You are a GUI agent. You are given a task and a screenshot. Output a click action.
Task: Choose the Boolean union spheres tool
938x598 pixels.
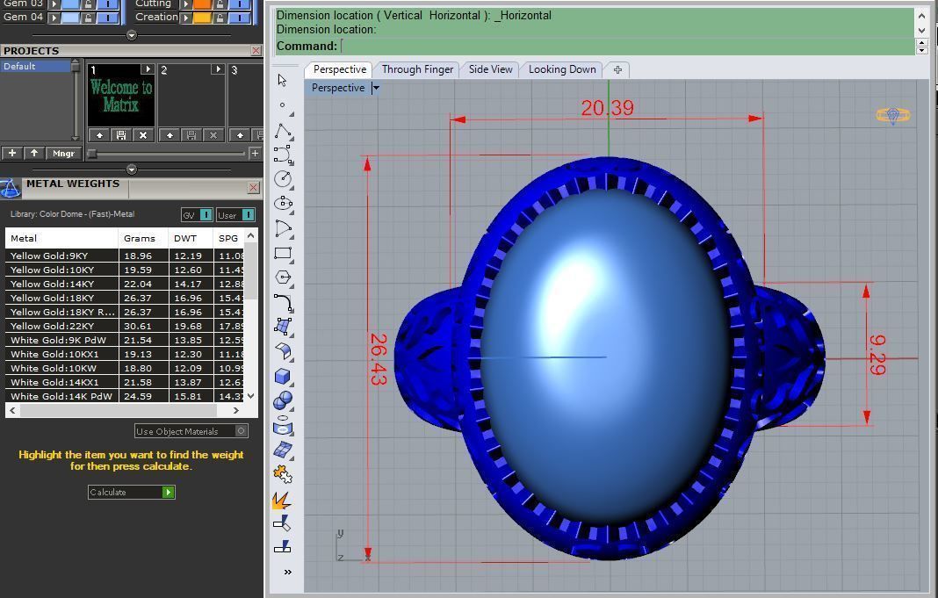(x=283, y=400)
